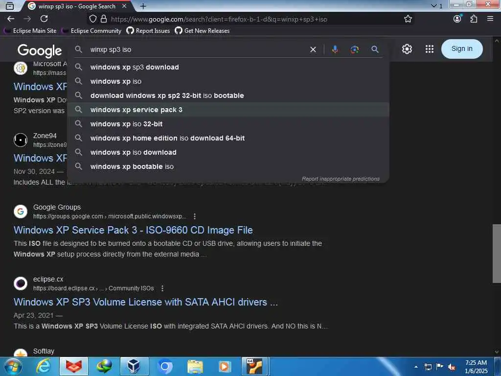
Task: Open Firefox account icon
Action: pyautogui.click(x=457, y=19)
